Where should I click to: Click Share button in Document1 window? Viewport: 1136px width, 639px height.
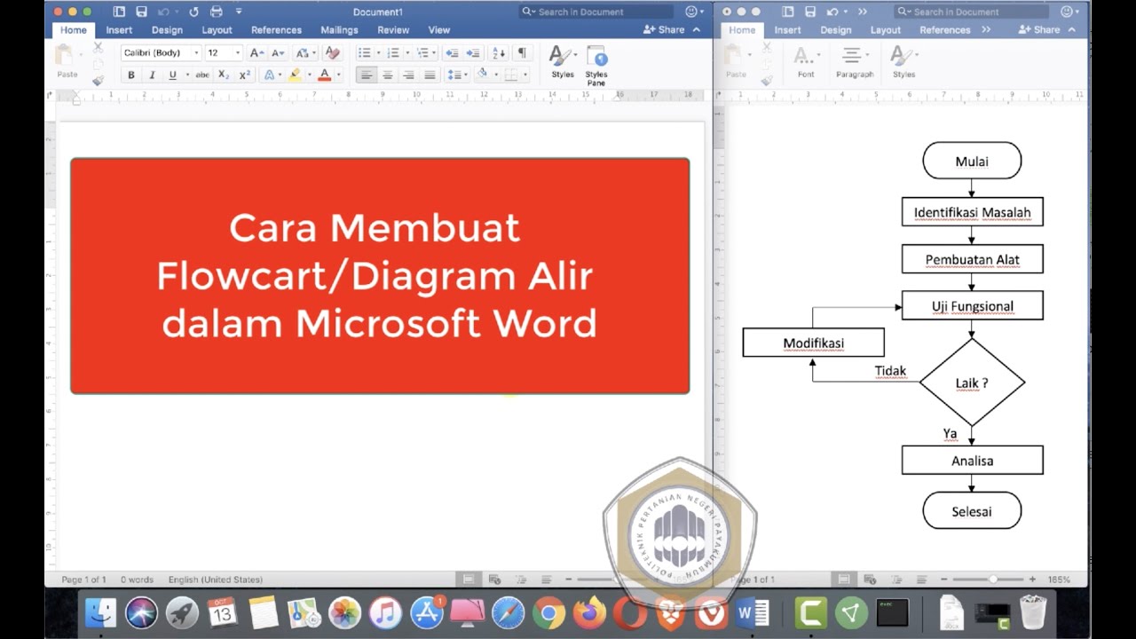coord(665,29)
